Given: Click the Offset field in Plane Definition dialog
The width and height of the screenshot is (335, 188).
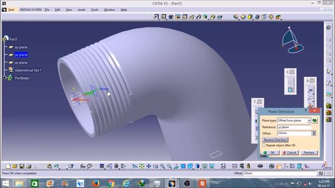Looking at the screenshot, I should (x=294, y=133).
